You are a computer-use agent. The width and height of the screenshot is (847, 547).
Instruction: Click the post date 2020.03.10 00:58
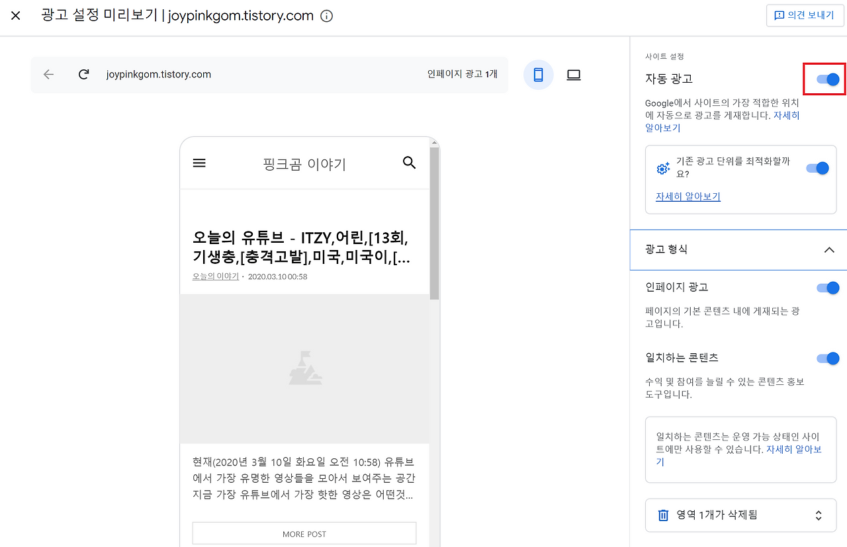pyautogui.click(x=277, y=276)
